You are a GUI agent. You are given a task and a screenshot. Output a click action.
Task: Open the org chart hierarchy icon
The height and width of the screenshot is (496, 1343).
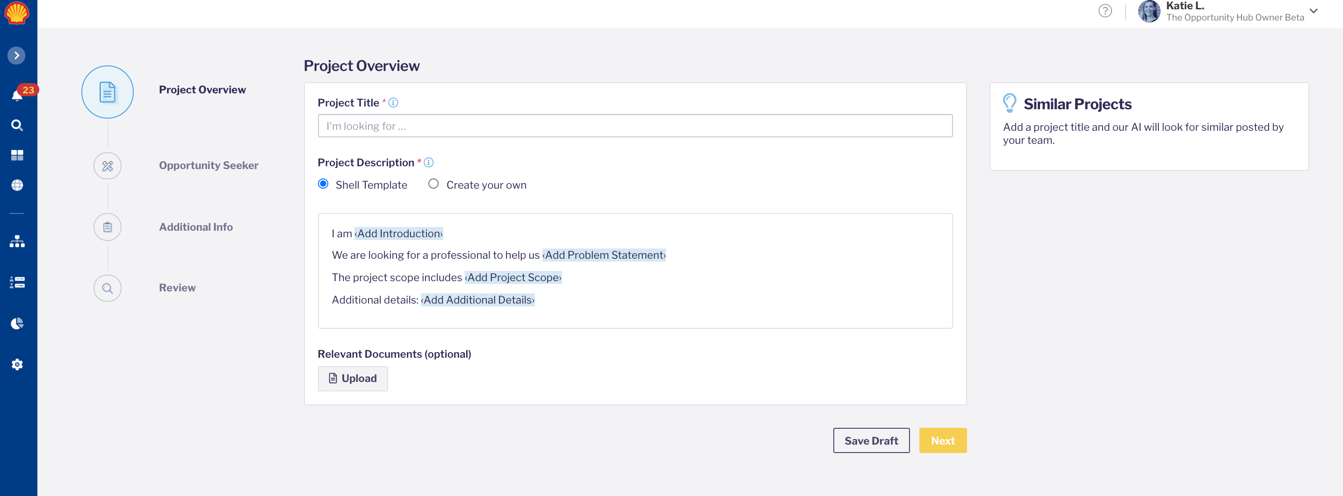click(17, 241)
